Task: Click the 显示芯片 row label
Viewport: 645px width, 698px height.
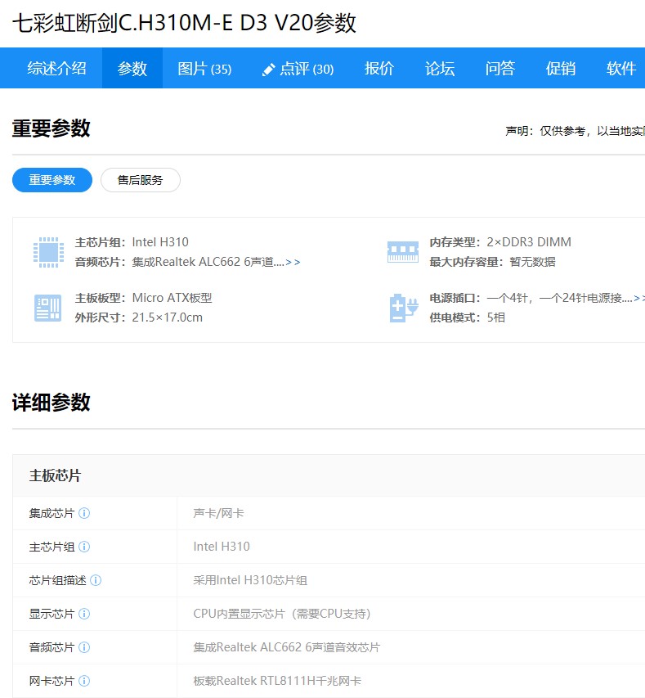Action: pyautogui.click(x=52, y=614)
